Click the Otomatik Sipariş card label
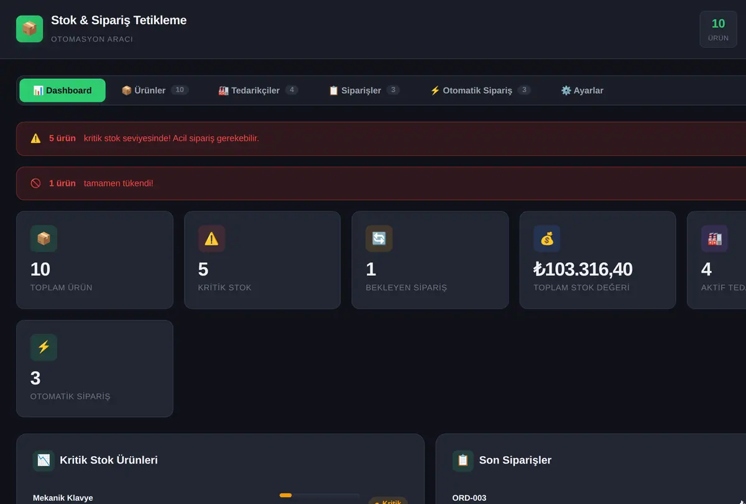The height and width of the screenshot is (504, 746). 70,396
